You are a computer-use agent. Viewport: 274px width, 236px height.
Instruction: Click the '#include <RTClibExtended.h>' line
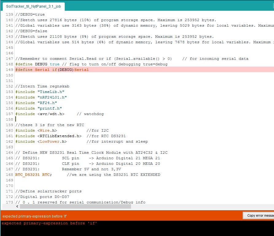point(48,136)
